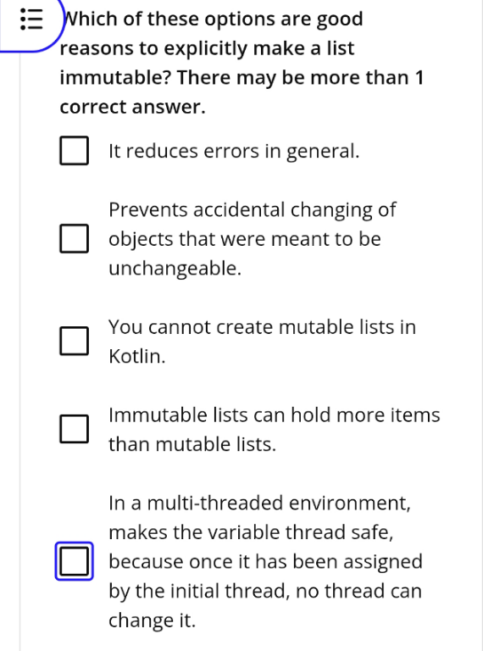
Task: Click 'change it.' ending the last option
Action: pyautogui.click(x=152, y=620)
